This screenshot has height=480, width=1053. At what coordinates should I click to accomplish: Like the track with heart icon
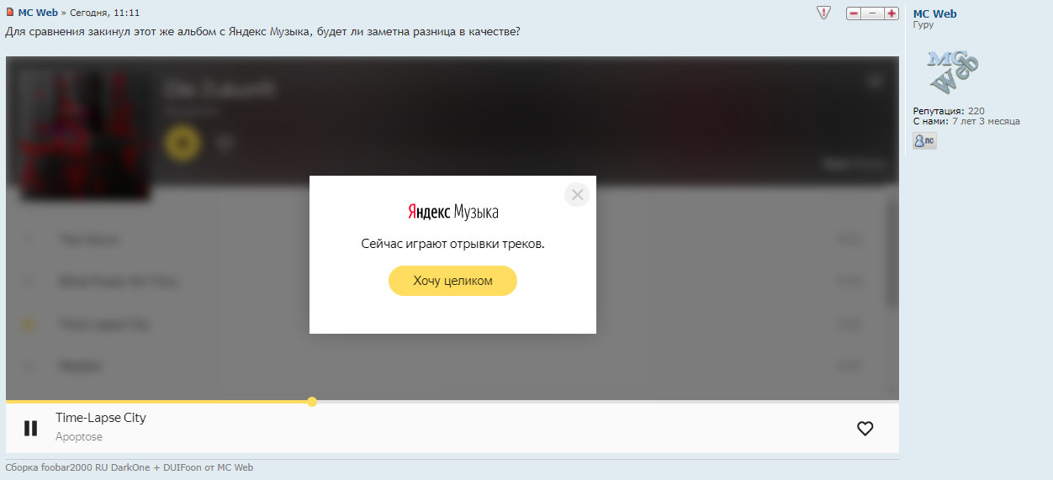pyautogui.click(x=865, y=428)
